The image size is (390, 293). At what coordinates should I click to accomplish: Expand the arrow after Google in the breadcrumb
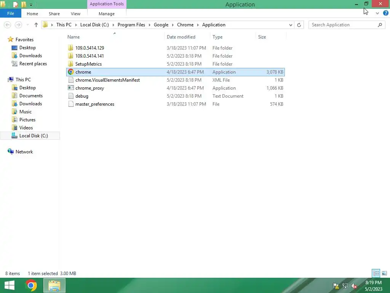coord(173,25)
